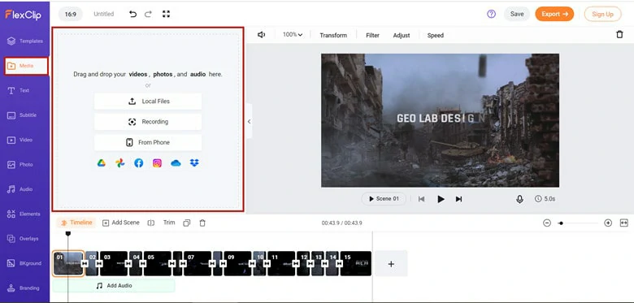Change the 5.0s scene duration

pyautogui.click(x=545, y=199)
